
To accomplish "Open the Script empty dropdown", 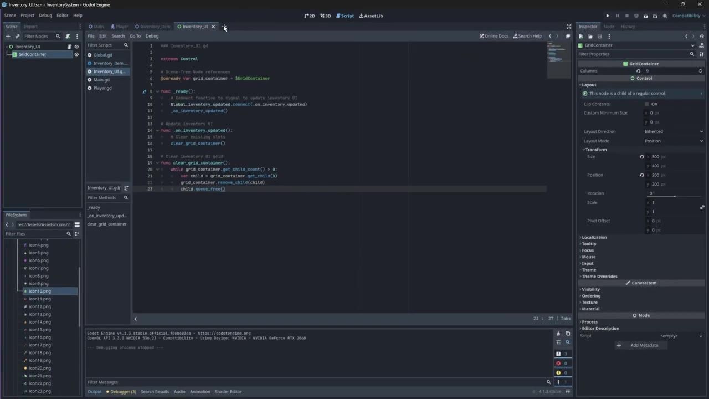I will click(x=674, y=336).
